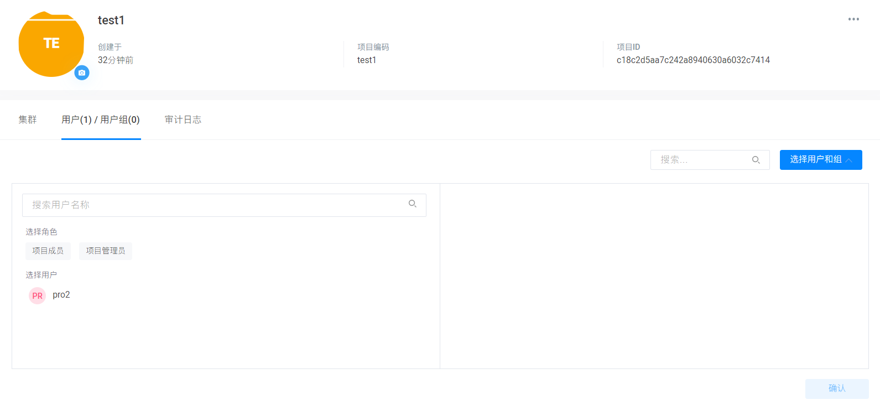This screenshot has width=880, height=405.
Task: Click the chevron arrow on 选择用户和组
Action: click(x=849, y=160)
